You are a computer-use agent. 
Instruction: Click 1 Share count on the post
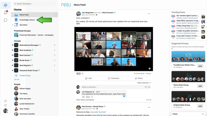coord(148,73)
